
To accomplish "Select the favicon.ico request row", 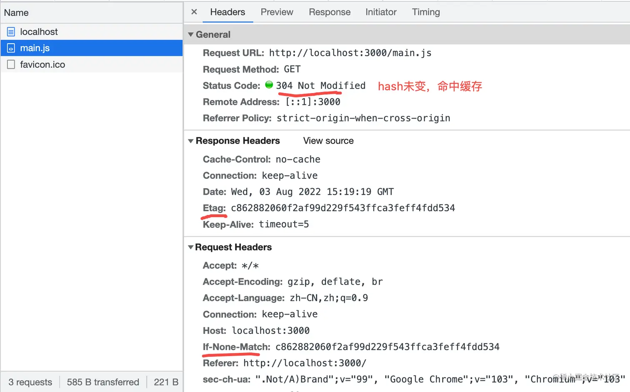I will [92, 65].
